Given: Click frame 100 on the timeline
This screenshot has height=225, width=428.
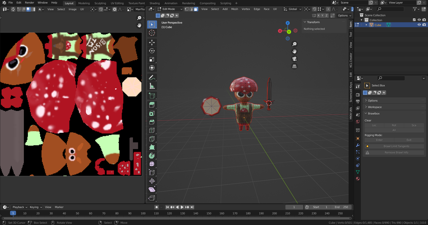Looking at the screenshot, I should tap(143, 214).
